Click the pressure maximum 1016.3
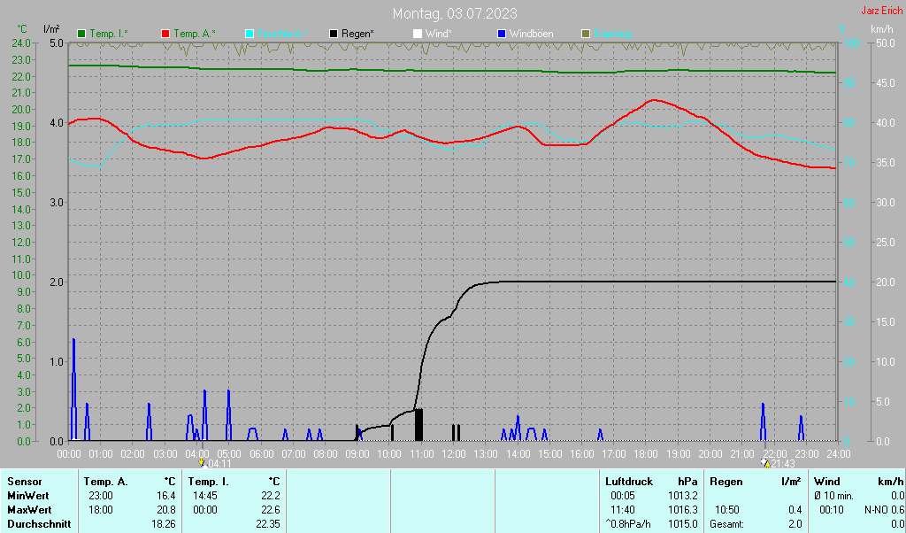The height and width of the screenshot is (533, 906). point(683,511)
